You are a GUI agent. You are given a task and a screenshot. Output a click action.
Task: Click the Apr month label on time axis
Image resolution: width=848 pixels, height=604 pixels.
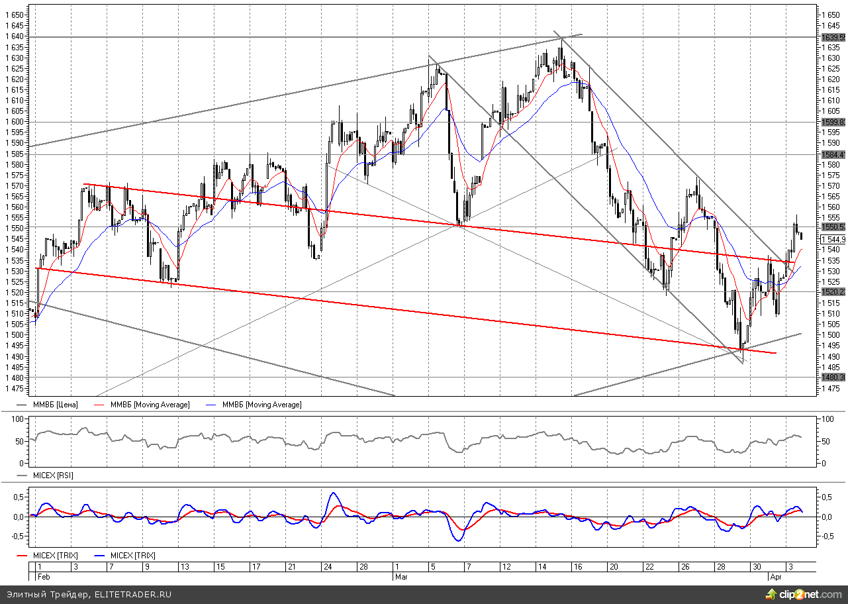pyautogui.click(x=777, y=577)
